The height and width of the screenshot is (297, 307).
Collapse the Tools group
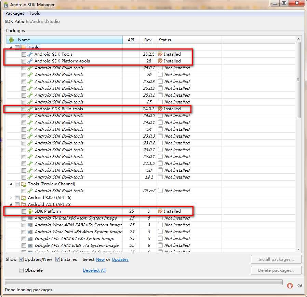click(x=11, y=47)
